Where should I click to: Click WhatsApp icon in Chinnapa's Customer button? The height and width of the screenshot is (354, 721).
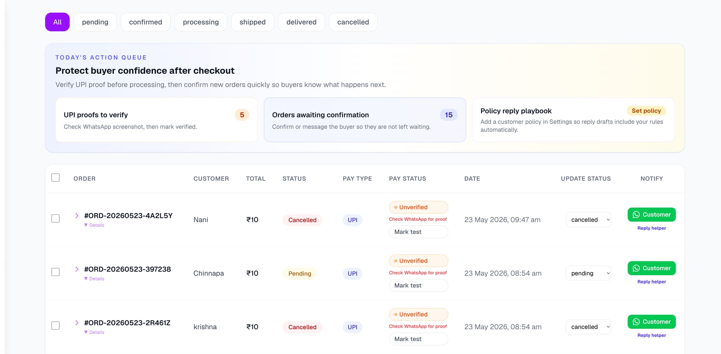tap(636, 268)
